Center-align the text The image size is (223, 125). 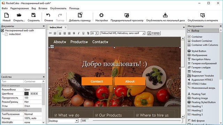(60, 33)
